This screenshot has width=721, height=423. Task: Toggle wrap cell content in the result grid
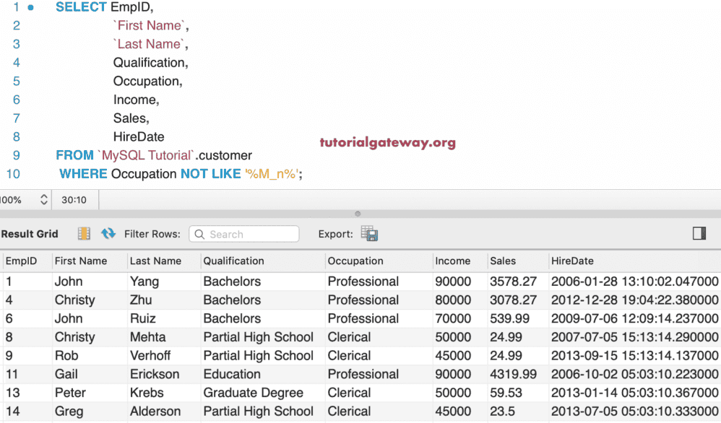pyautogui.click(x=85, y=233)
